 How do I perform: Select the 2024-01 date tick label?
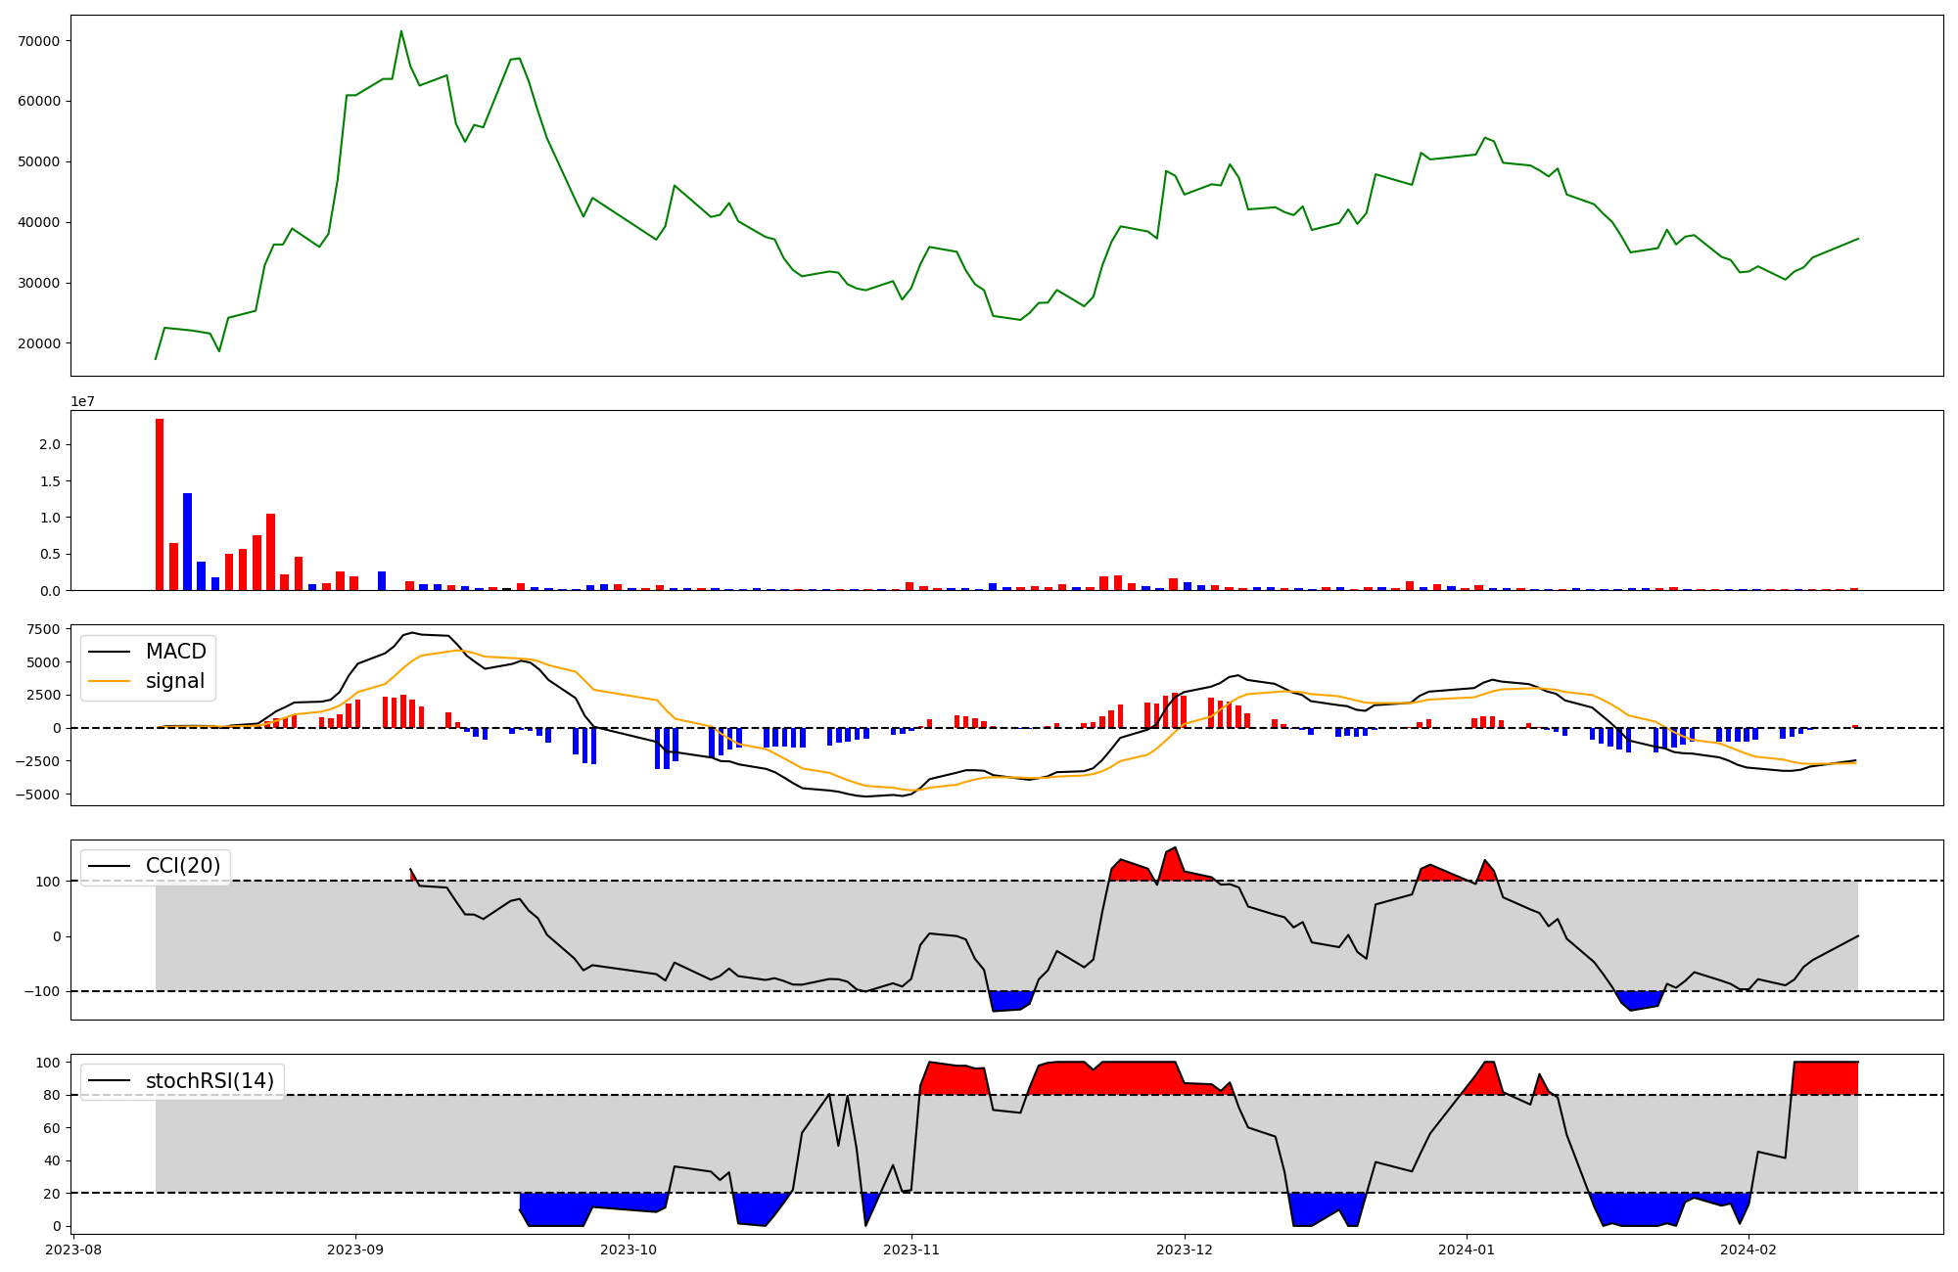[x=1467, y=1249]
